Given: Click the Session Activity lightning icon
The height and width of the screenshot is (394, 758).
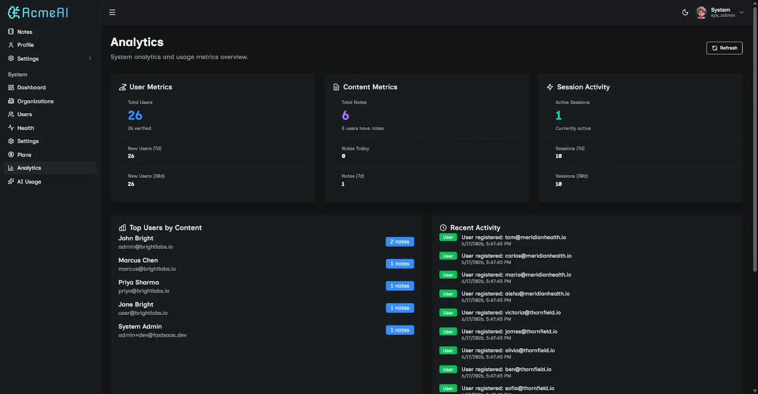Looking at the screenshot, I should coord(550,87).
